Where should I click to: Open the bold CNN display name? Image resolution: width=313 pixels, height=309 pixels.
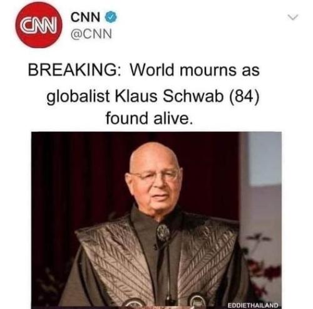pyautogui.click(x=85, y=17)
